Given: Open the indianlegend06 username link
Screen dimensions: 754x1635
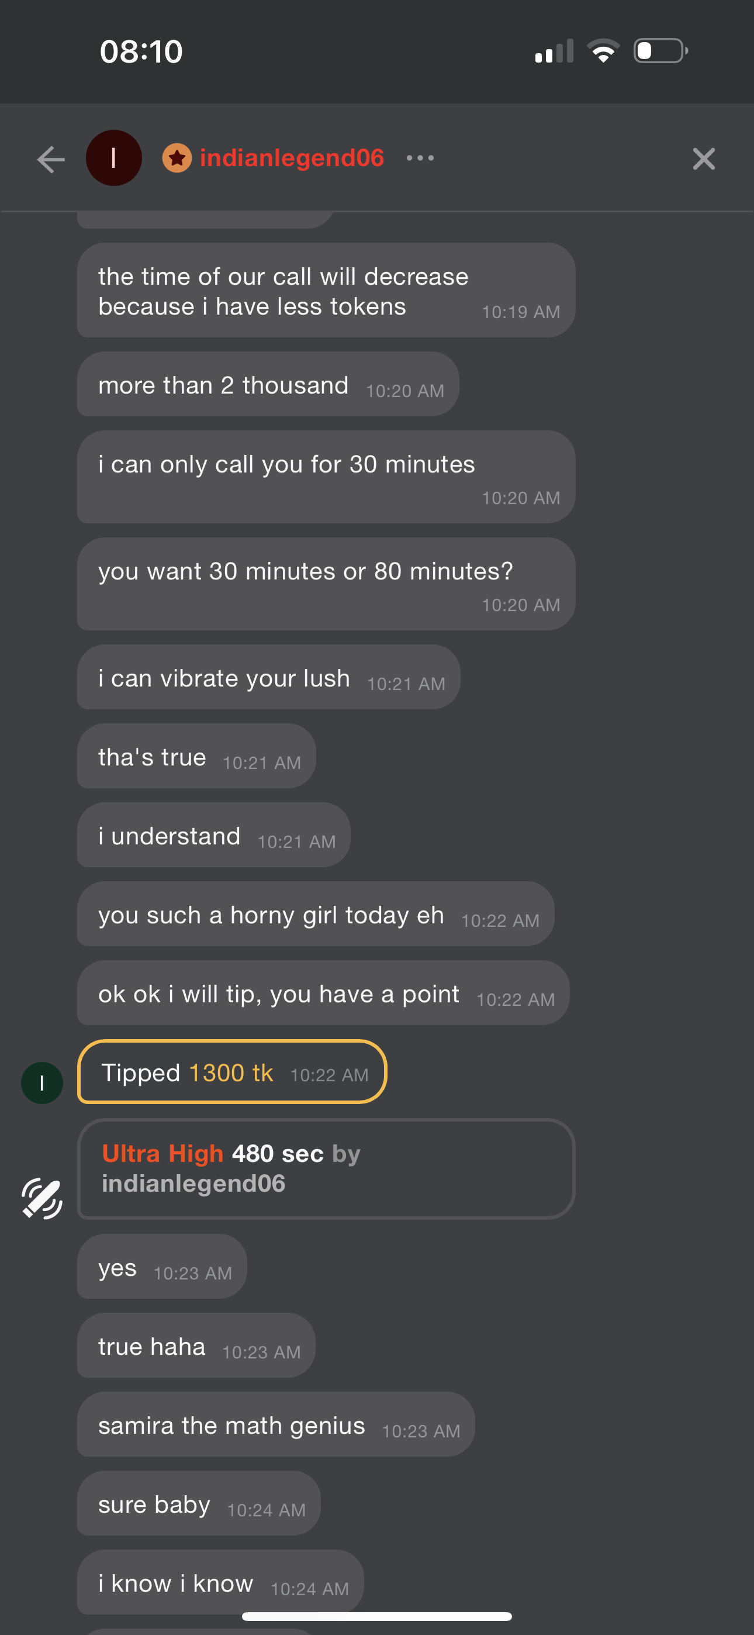Looking at the screenshot, I should (x=292, y=158).
